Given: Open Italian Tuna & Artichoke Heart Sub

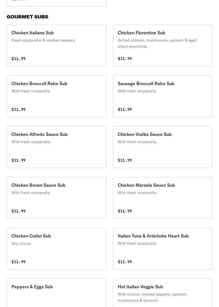Looking at the screenshot, I should (x=162, y=249).
